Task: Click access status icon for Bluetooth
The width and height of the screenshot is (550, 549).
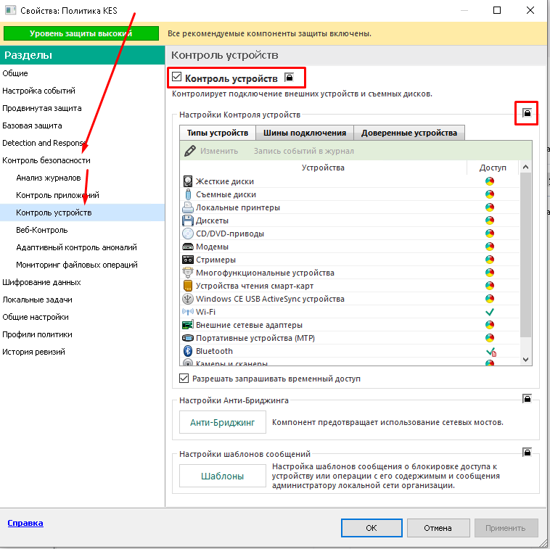Action: point(491,352)
